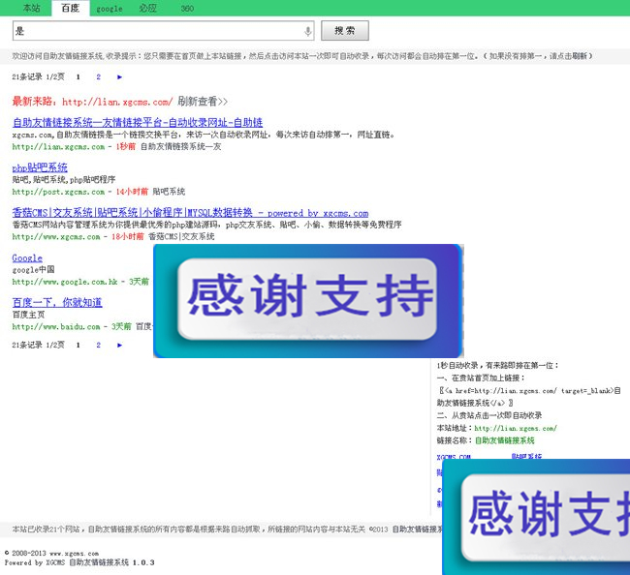Choose the 360 search tab

coord(187,9)
